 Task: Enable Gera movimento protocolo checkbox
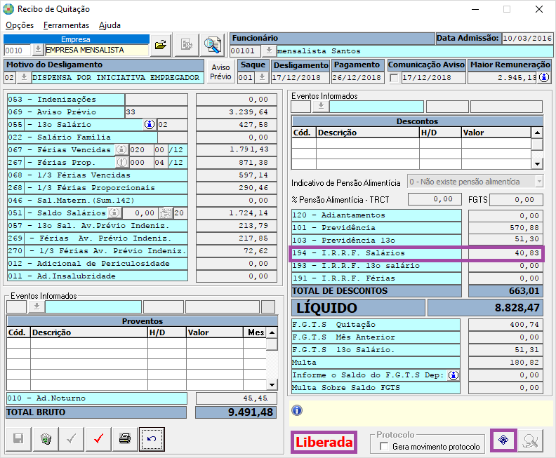(x=384, y=446)
